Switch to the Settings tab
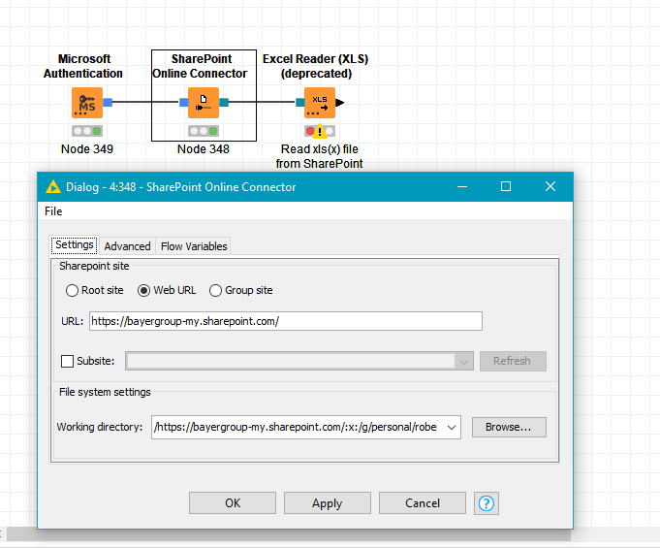 [x=75, y=244]
